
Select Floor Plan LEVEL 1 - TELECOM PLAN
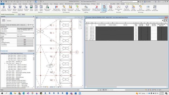15,77
